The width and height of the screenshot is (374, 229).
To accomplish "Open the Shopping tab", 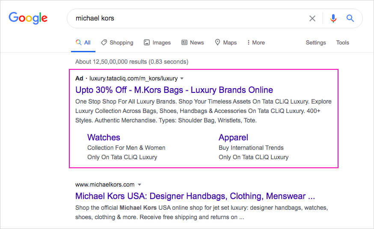I will coord(117,42).
